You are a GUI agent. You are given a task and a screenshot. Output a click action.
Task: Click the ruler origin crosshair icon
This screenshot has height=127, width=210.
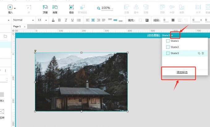13,31
